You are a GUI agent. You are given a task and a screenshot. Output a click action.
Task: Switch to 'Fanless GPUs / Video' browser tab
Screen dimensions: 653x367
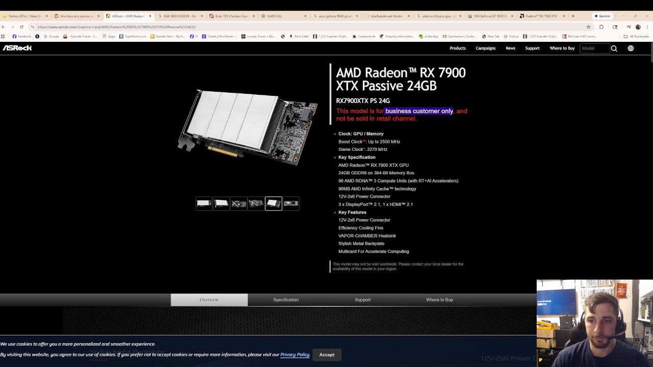point(24,16)
